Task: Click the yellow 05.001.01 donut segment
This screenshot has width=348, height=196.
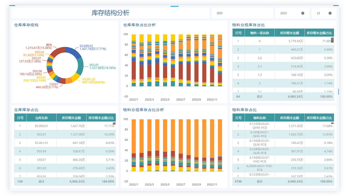Action: [76, 77]
